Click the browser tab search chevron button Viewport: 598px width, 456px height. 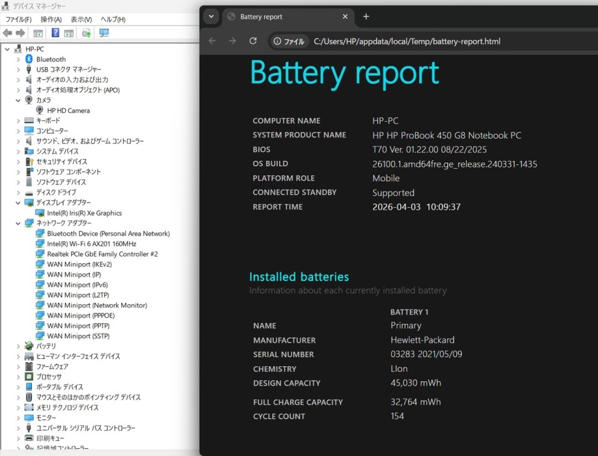coord(210,17)
